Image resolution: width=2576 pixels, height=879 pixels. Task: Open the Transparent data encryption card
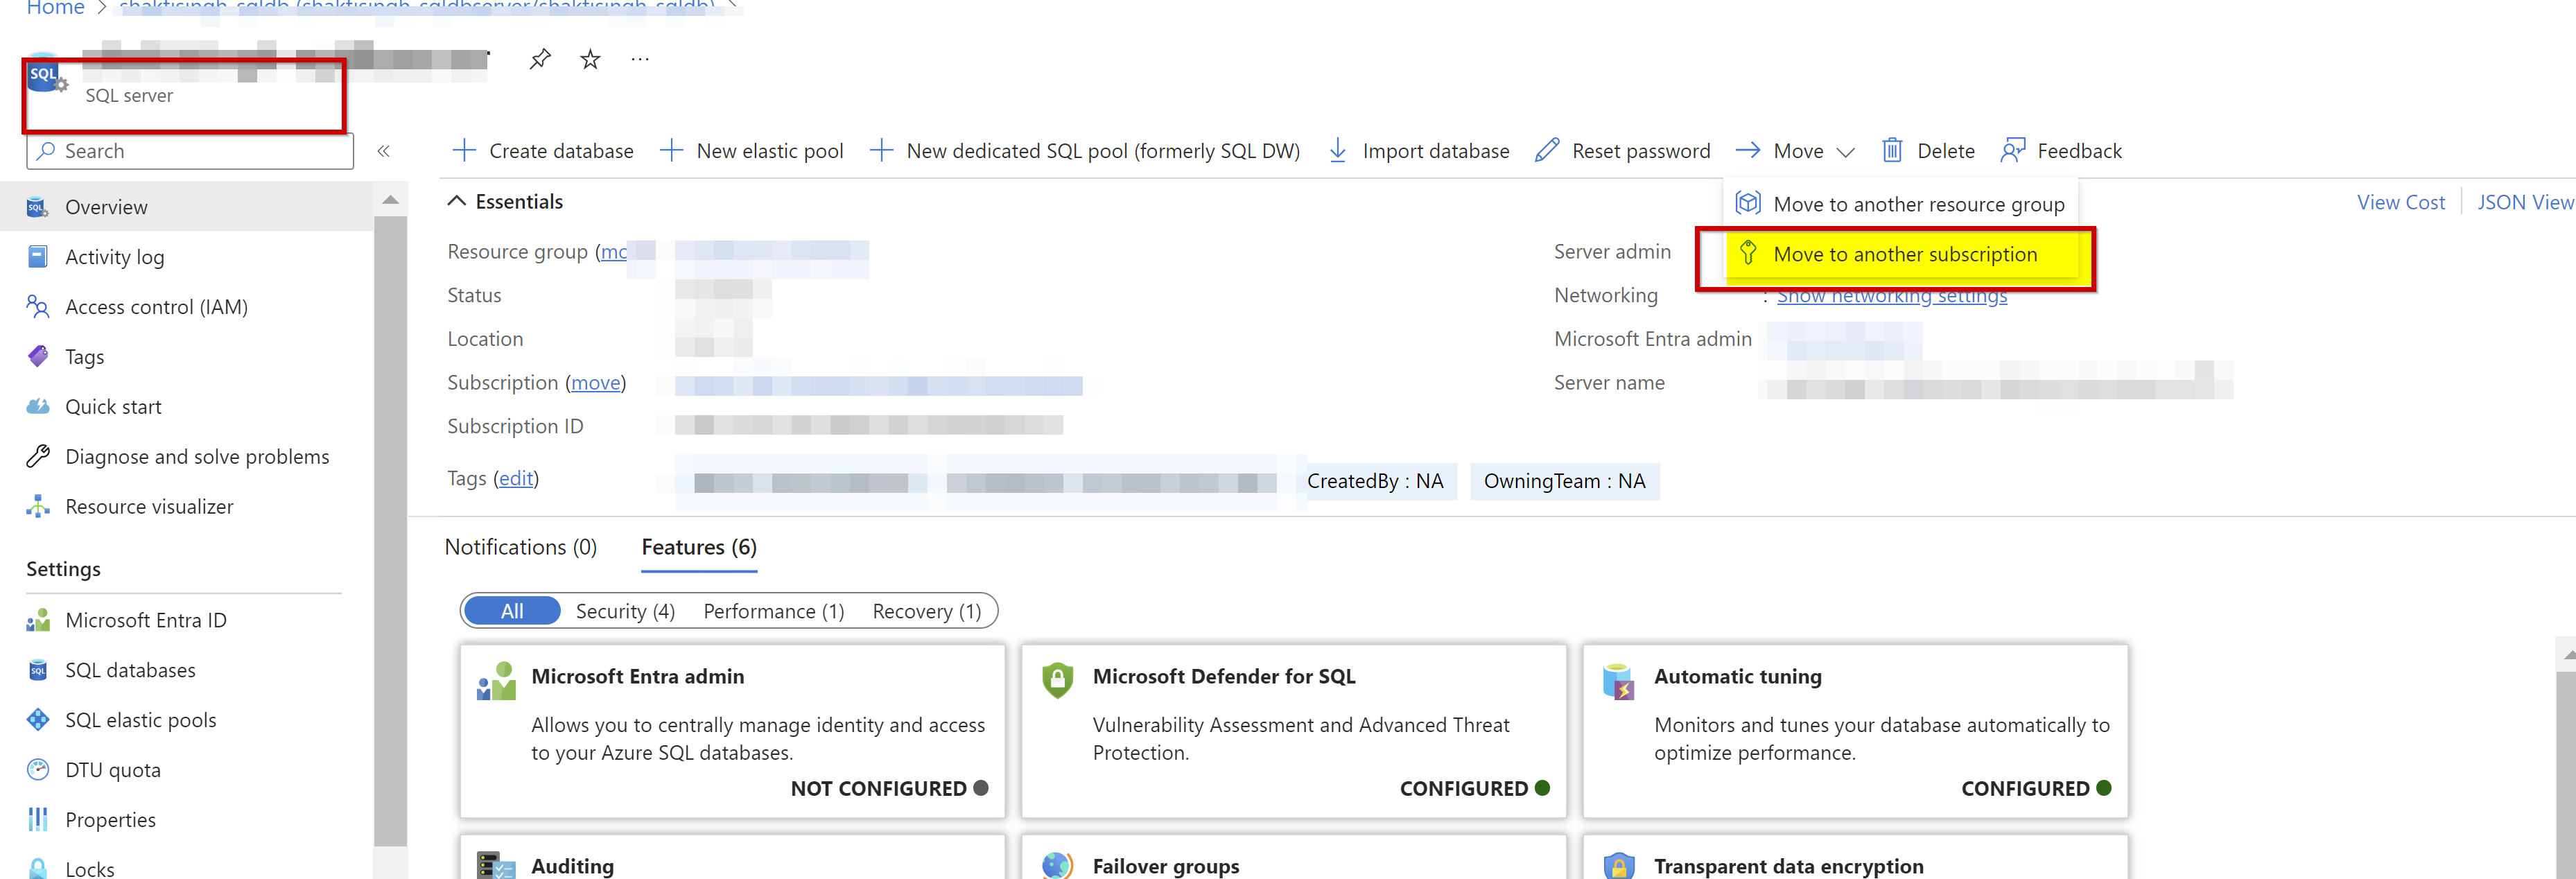(1855, 858)
